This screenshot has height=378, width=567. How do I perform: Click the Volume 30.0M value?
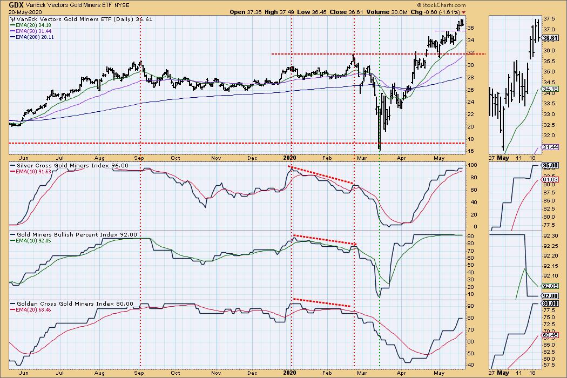point(387,12)
